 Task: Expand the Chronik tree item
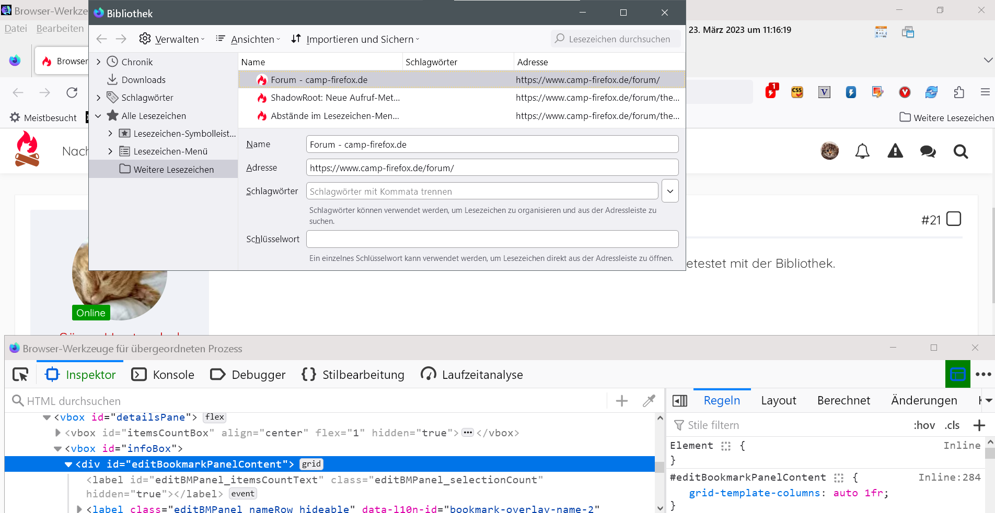pos(98,62)
